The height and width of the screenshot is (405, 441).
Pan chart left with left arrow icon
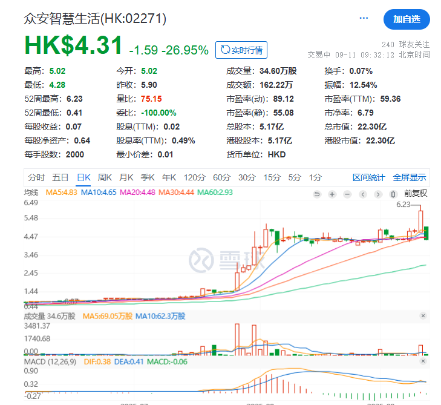[x=363, y=194]
